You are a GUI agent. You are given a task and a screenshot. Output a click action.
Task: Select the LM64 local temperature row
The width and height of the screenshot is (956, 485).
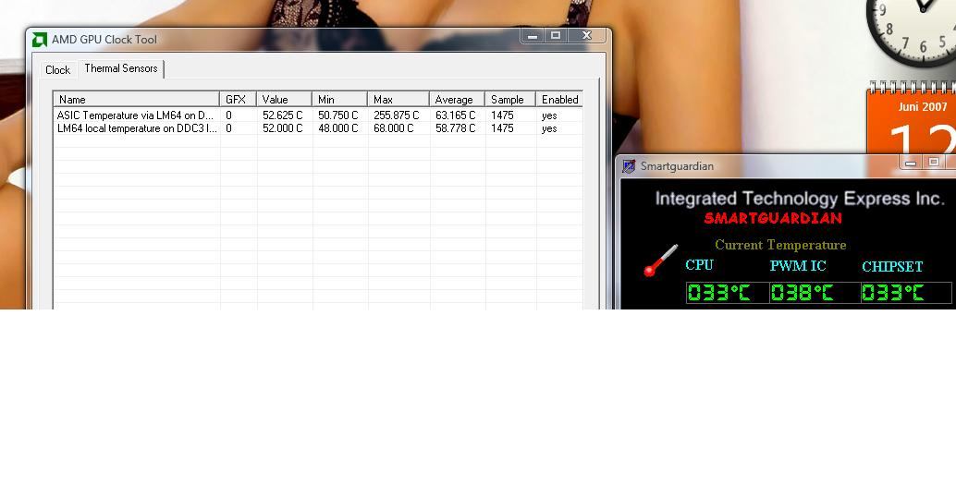[318, 128]
